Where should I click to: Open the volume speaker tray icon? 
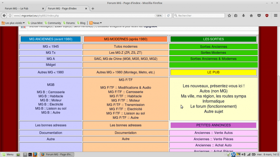click(243, 155)
